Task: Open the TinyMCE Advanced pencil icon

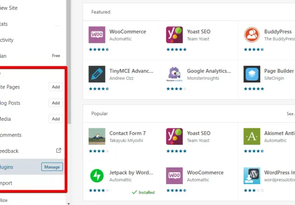Action: (97, 74)
